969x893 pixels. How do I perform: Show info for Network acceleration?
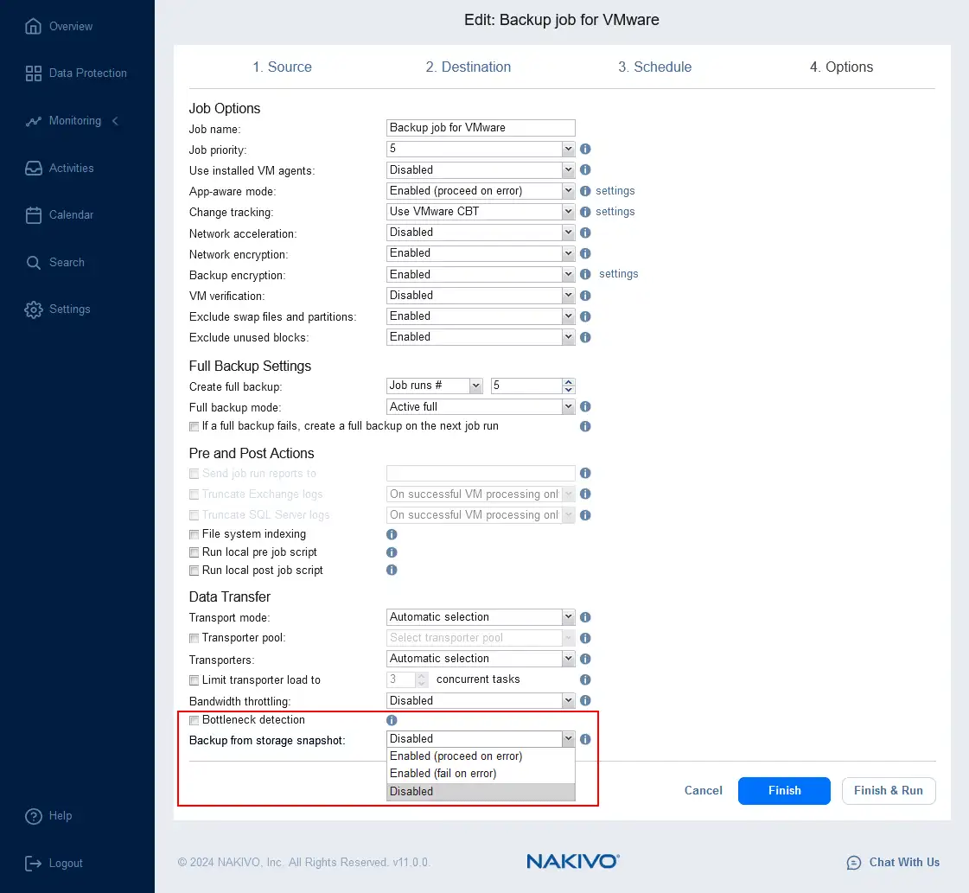tap(585, 233)
